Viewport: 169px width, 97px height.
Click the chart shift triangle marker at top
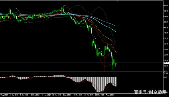[x=117, y=1]
